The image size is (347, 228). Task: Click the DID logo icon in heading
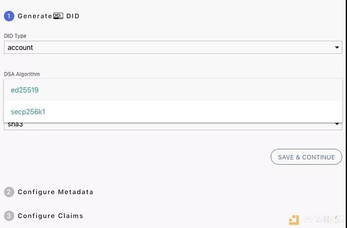pyautogui.click(x=58, y=16)
